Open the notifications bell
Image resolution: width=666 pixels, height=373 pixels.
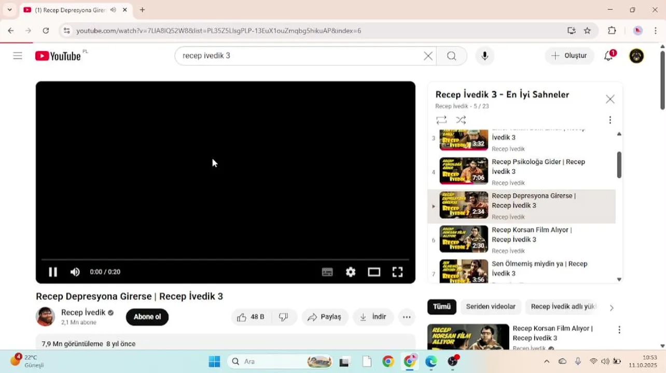(609, 55)
